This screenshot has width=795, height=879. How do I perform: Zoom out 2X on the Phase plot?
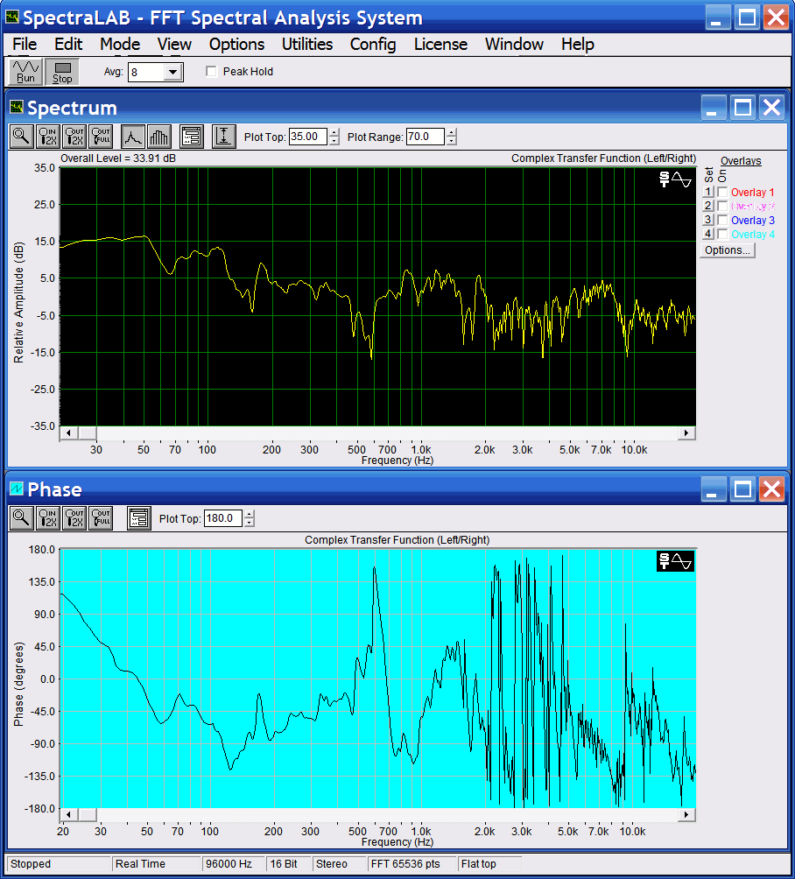point(74,517)
